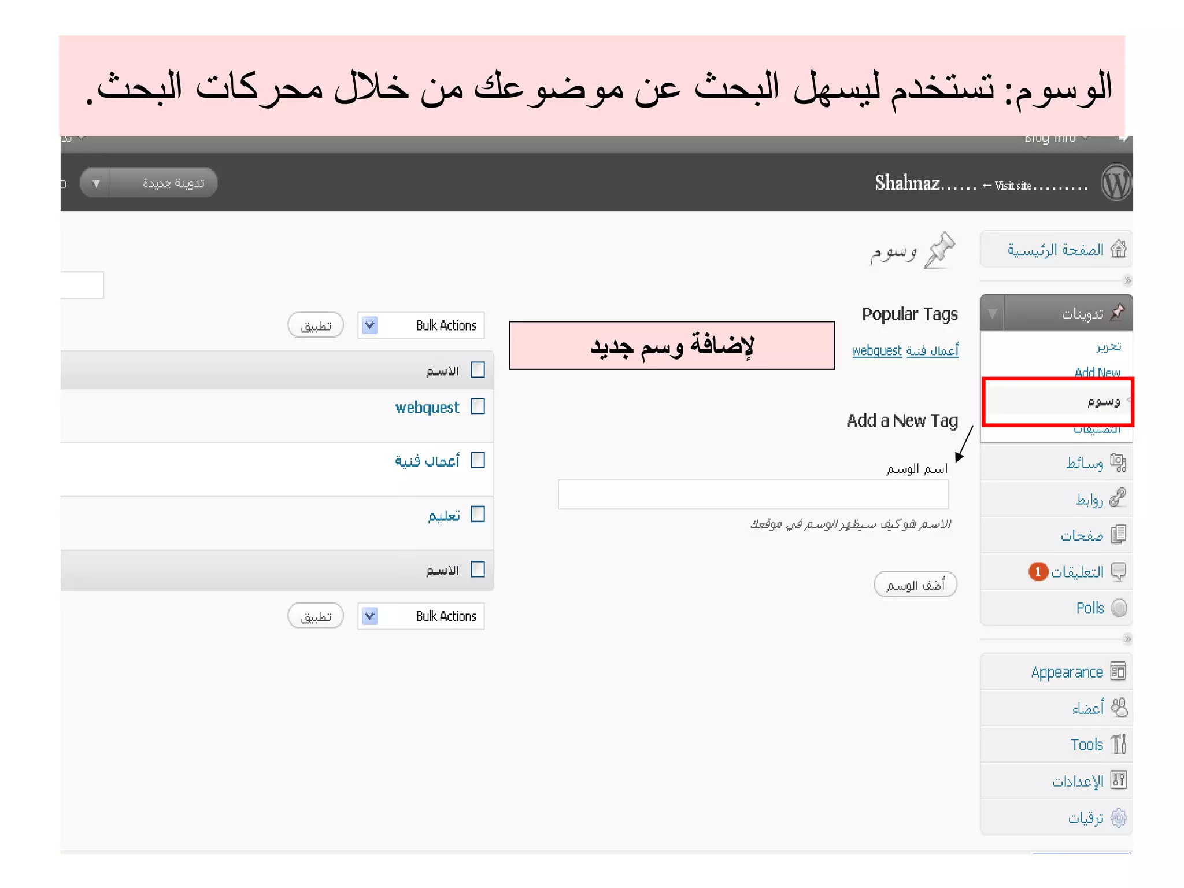Click the lower sidebar separator arrow above Appearance
This screenshot has height=888, width=1184.
tap(1127, 639)
